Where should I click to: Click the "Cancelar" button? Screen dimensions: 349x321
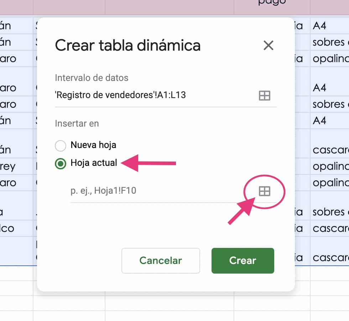(x=161, y=261)
